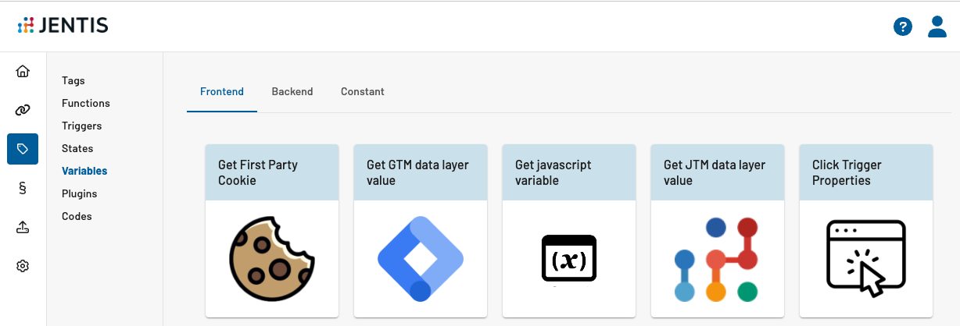
Task: Open the user account profile icon
Action: [937, 27]
